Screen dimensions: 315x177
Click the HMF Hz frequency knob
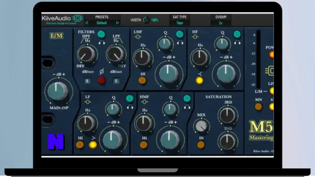coord(144,123)
